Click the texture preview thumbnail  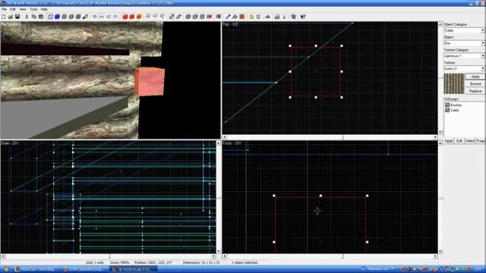coord(454,83)
